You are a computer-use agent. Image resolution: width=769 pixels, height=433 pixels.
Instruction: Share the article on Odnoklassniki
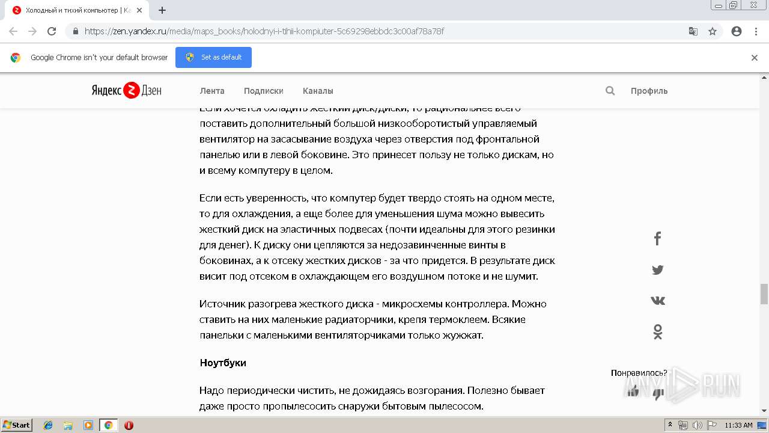(657, 332)
